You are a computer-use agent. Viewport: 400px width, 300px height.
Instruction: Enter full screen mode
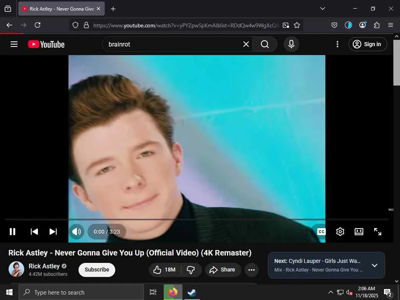[x=378, y=232]
